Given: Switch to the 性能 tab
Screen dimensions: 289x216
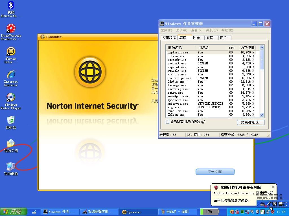Looking at the screenshot, I should (x=196, y=38).
